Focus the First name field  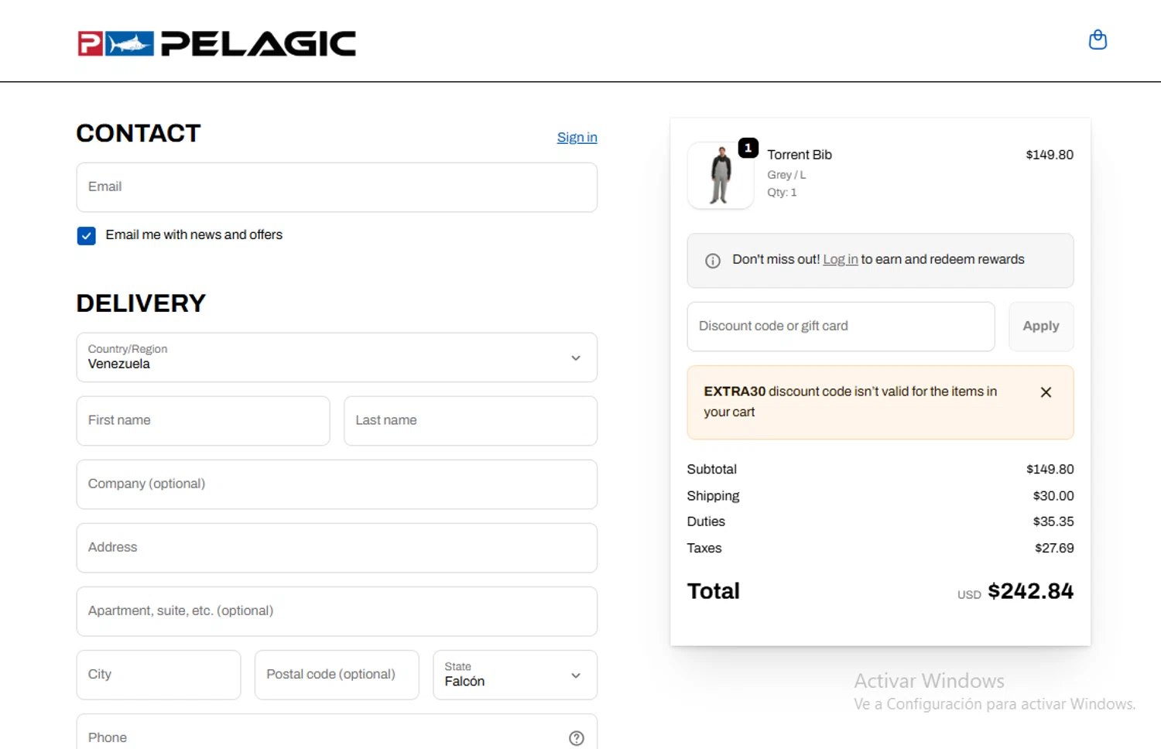[x=203, y=421]
